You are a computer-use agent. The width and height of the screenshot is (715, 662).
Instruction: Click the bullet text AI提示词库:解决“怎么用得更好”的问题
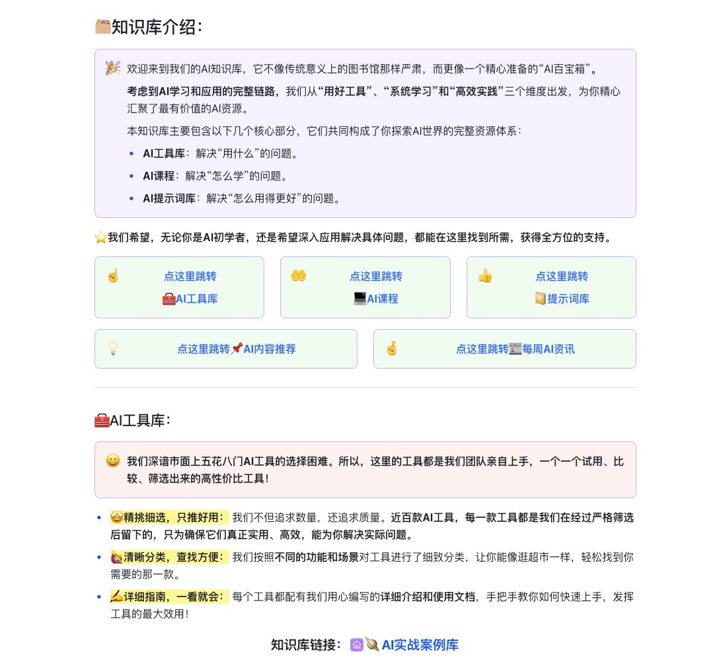coord(242,199)
